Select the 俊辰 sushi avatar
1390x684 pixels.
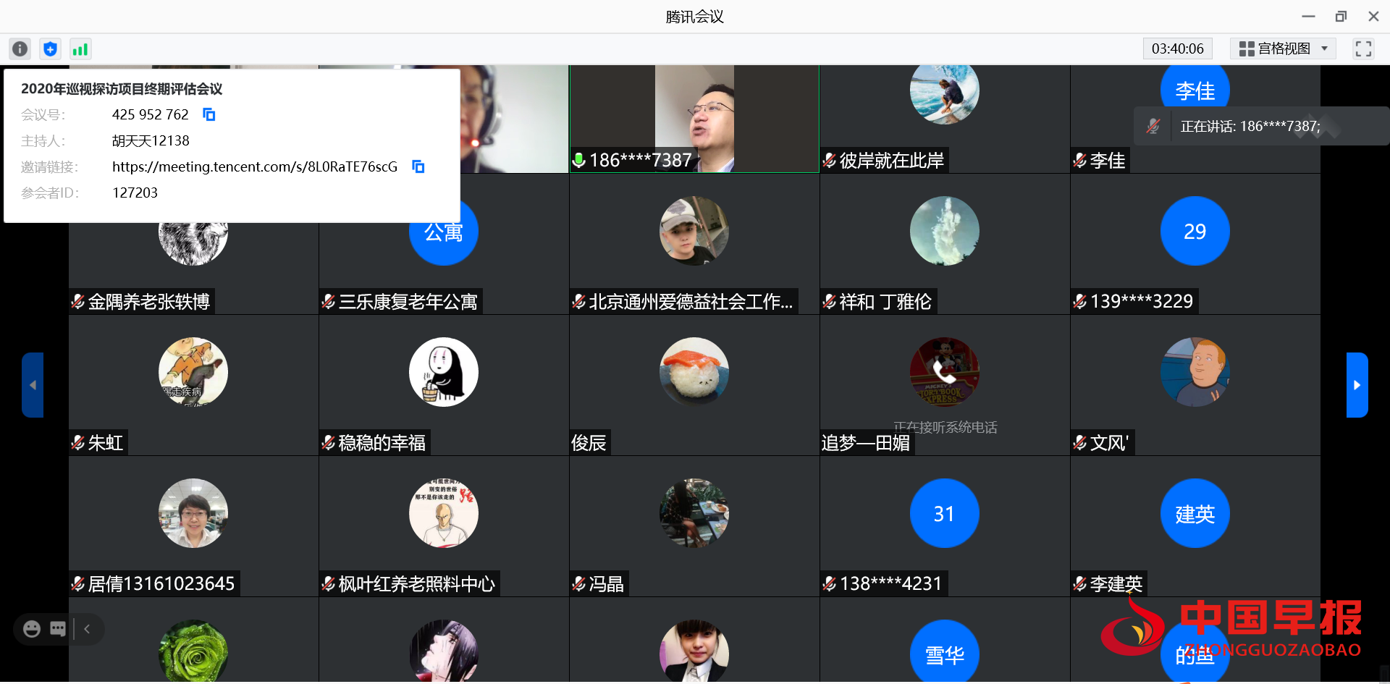click(x=694, y=372)
